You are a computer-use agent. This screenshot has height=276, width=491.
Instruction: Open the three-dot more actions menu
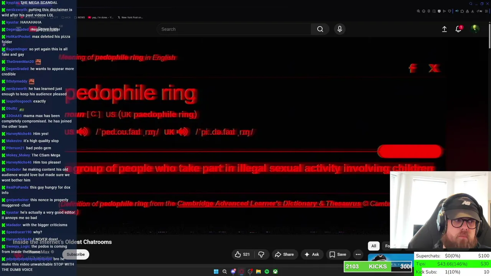point(358,255)
